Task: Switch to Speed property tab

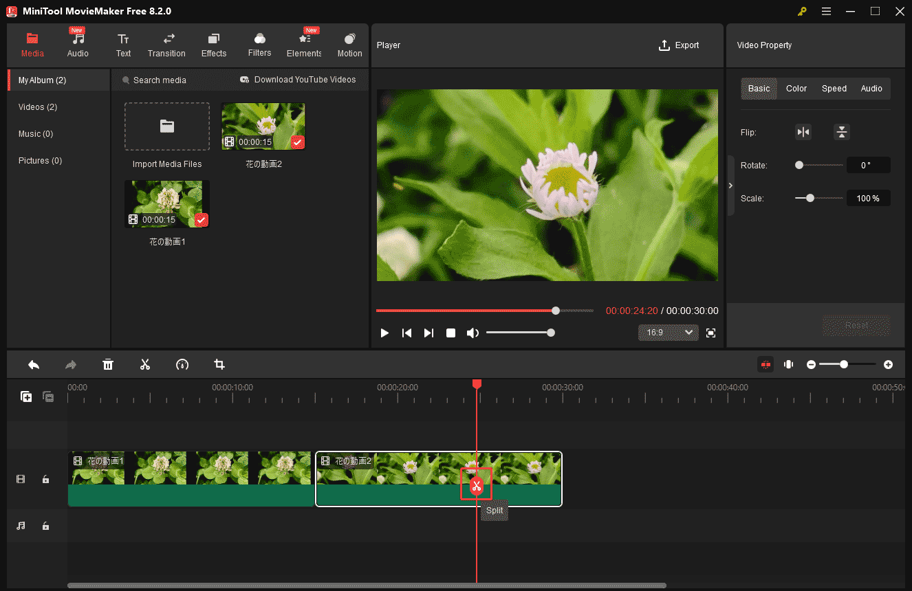Action: click(x=834, y=89)
